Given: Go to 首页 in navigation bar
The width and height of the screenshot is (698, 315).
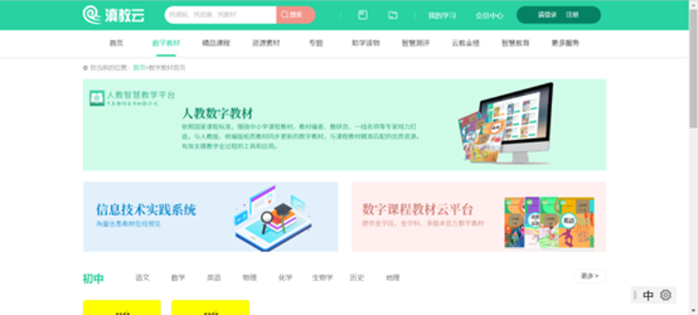Looking at the screenshot, I should click(116, 43).
